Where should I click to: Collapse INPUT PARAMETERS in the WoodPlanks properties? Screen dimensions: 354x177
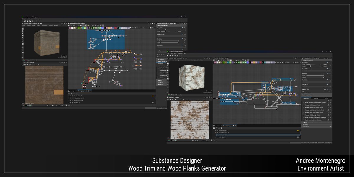(x=302, y=96)
